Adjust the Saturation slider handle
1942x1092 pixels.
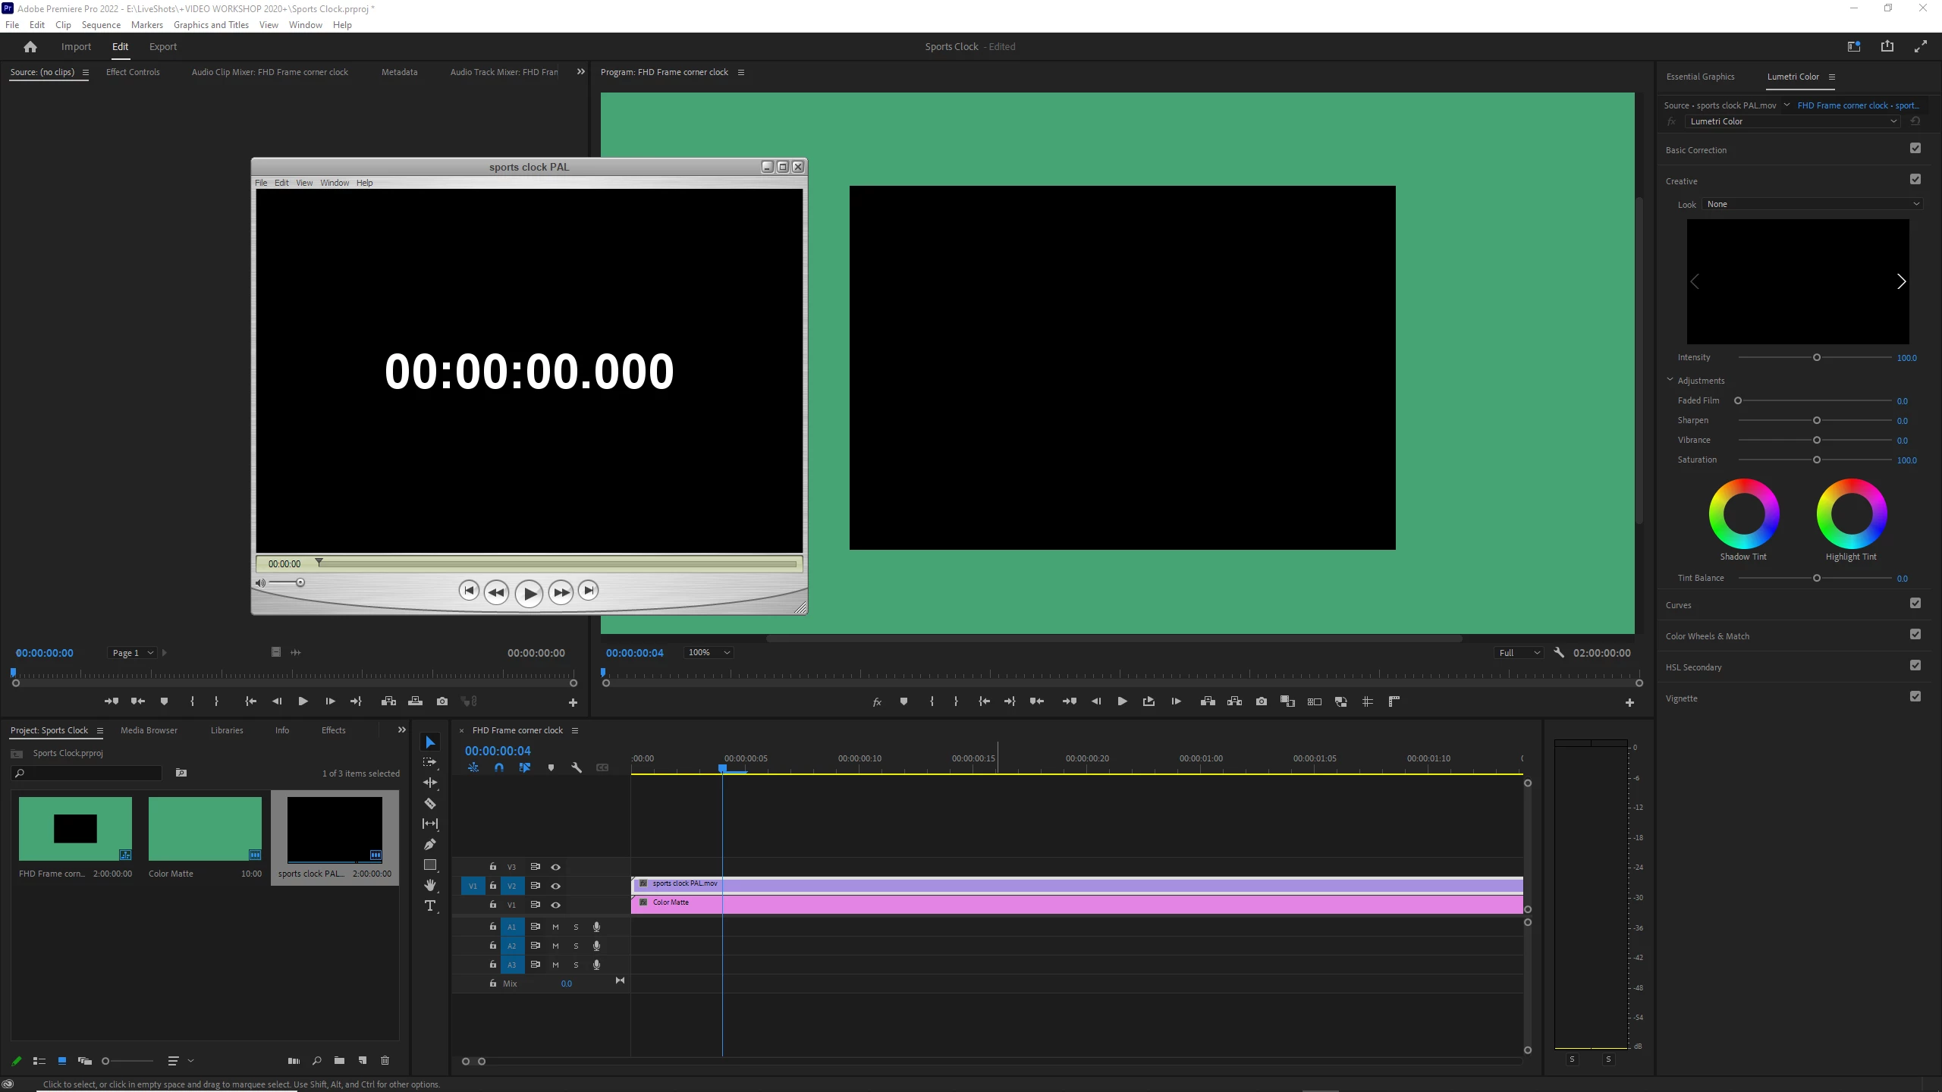point(1817,460)
